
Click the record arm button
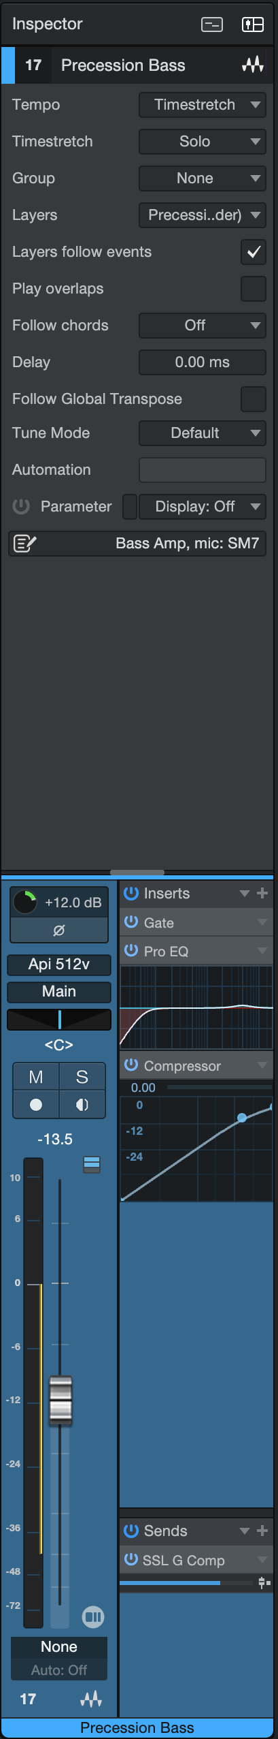coord(36,1104)
